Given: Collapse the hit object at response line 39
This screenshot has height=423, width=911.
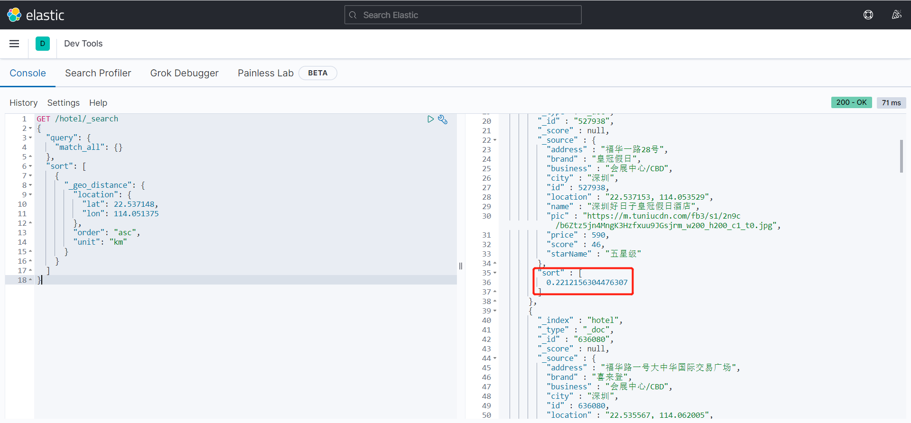Looking at the screenshot, I should (x=495, y=311).
